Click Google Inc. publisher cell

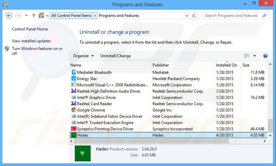coord(162,110)
